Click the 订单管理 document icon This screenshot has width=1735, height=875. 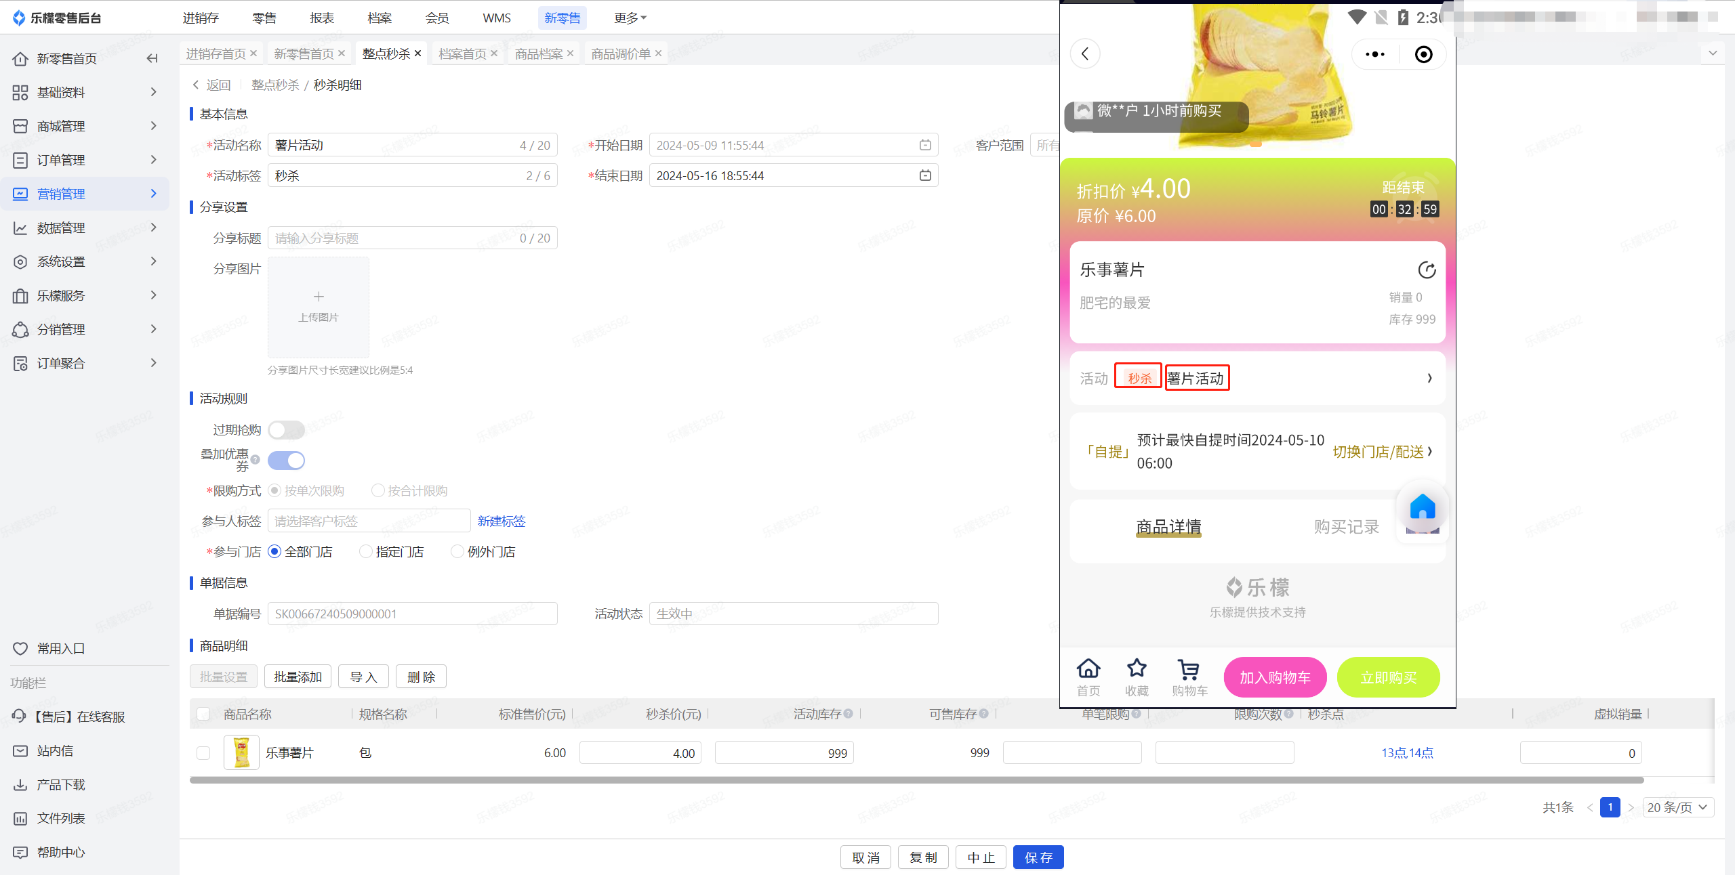click(20, 161)
